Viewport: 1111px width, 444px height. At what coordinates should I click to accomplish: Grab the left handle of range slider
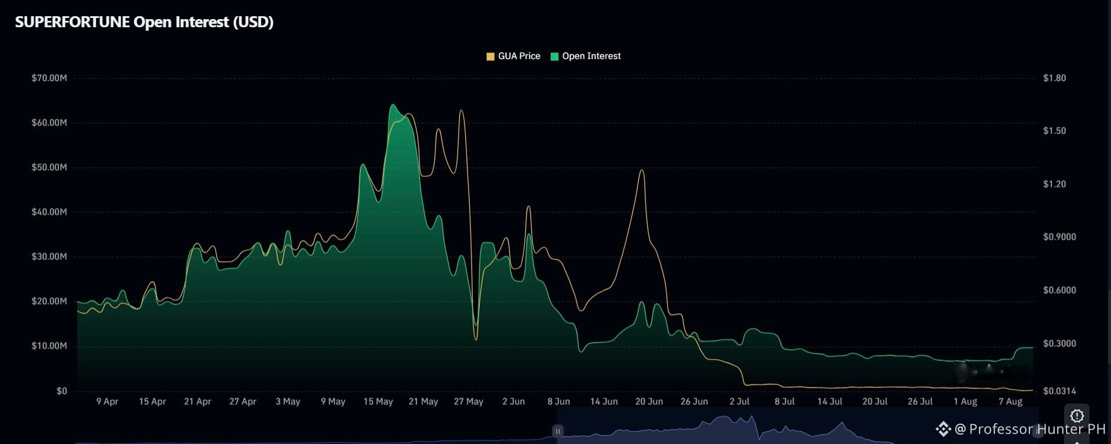[x=558, y=431]
